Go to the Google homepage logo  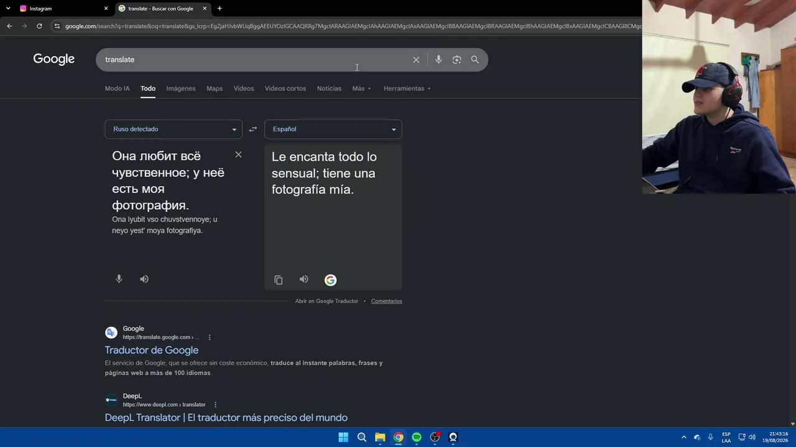(54, 59)
